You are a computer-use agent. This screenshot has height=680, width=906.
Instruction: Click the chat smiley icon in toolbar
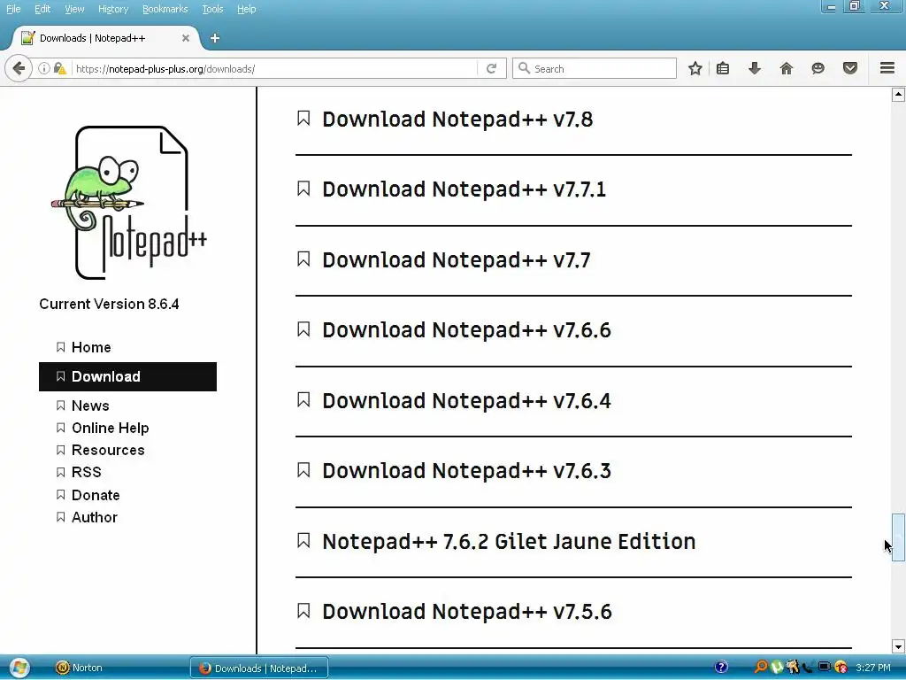[818, 69]
